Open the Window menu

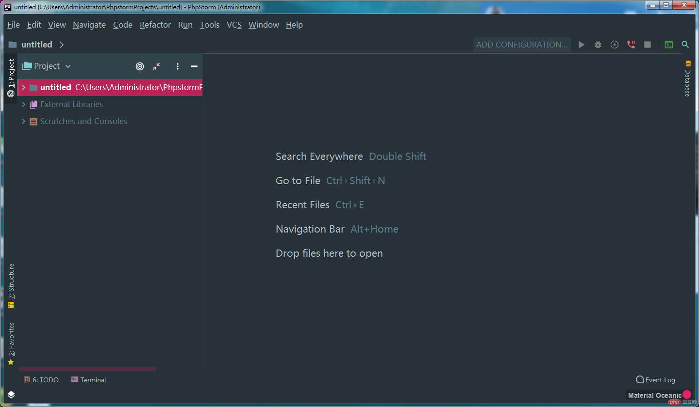tap(264, 25)
